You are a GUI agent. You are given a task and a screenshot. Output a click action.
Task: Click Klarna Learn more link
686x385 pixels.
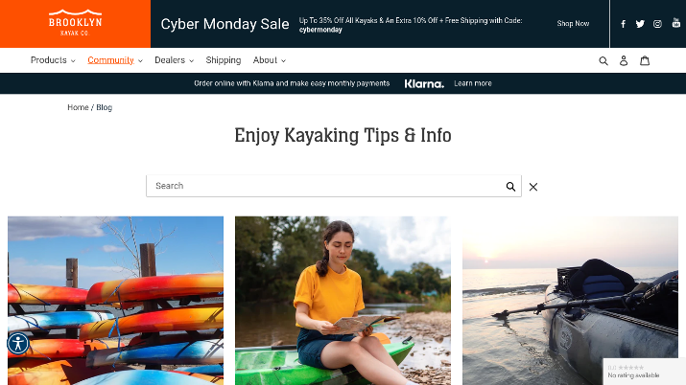tap(472, 83)
